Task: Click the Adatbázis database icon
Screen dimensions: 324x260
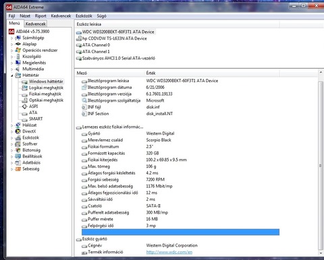Action: click(18, 162)
